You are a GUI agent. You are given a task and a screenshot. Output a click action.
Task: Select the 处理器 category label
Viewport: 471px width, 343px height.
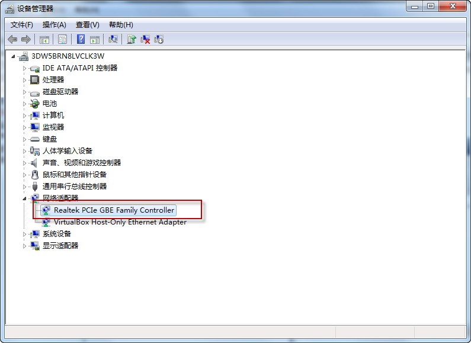pyautogui.click(x=53, y=80)
